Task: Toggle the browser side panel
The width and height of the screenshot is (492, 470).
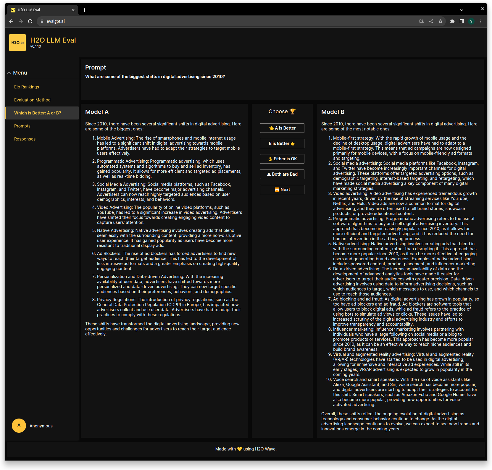Action: pos(462,21)
